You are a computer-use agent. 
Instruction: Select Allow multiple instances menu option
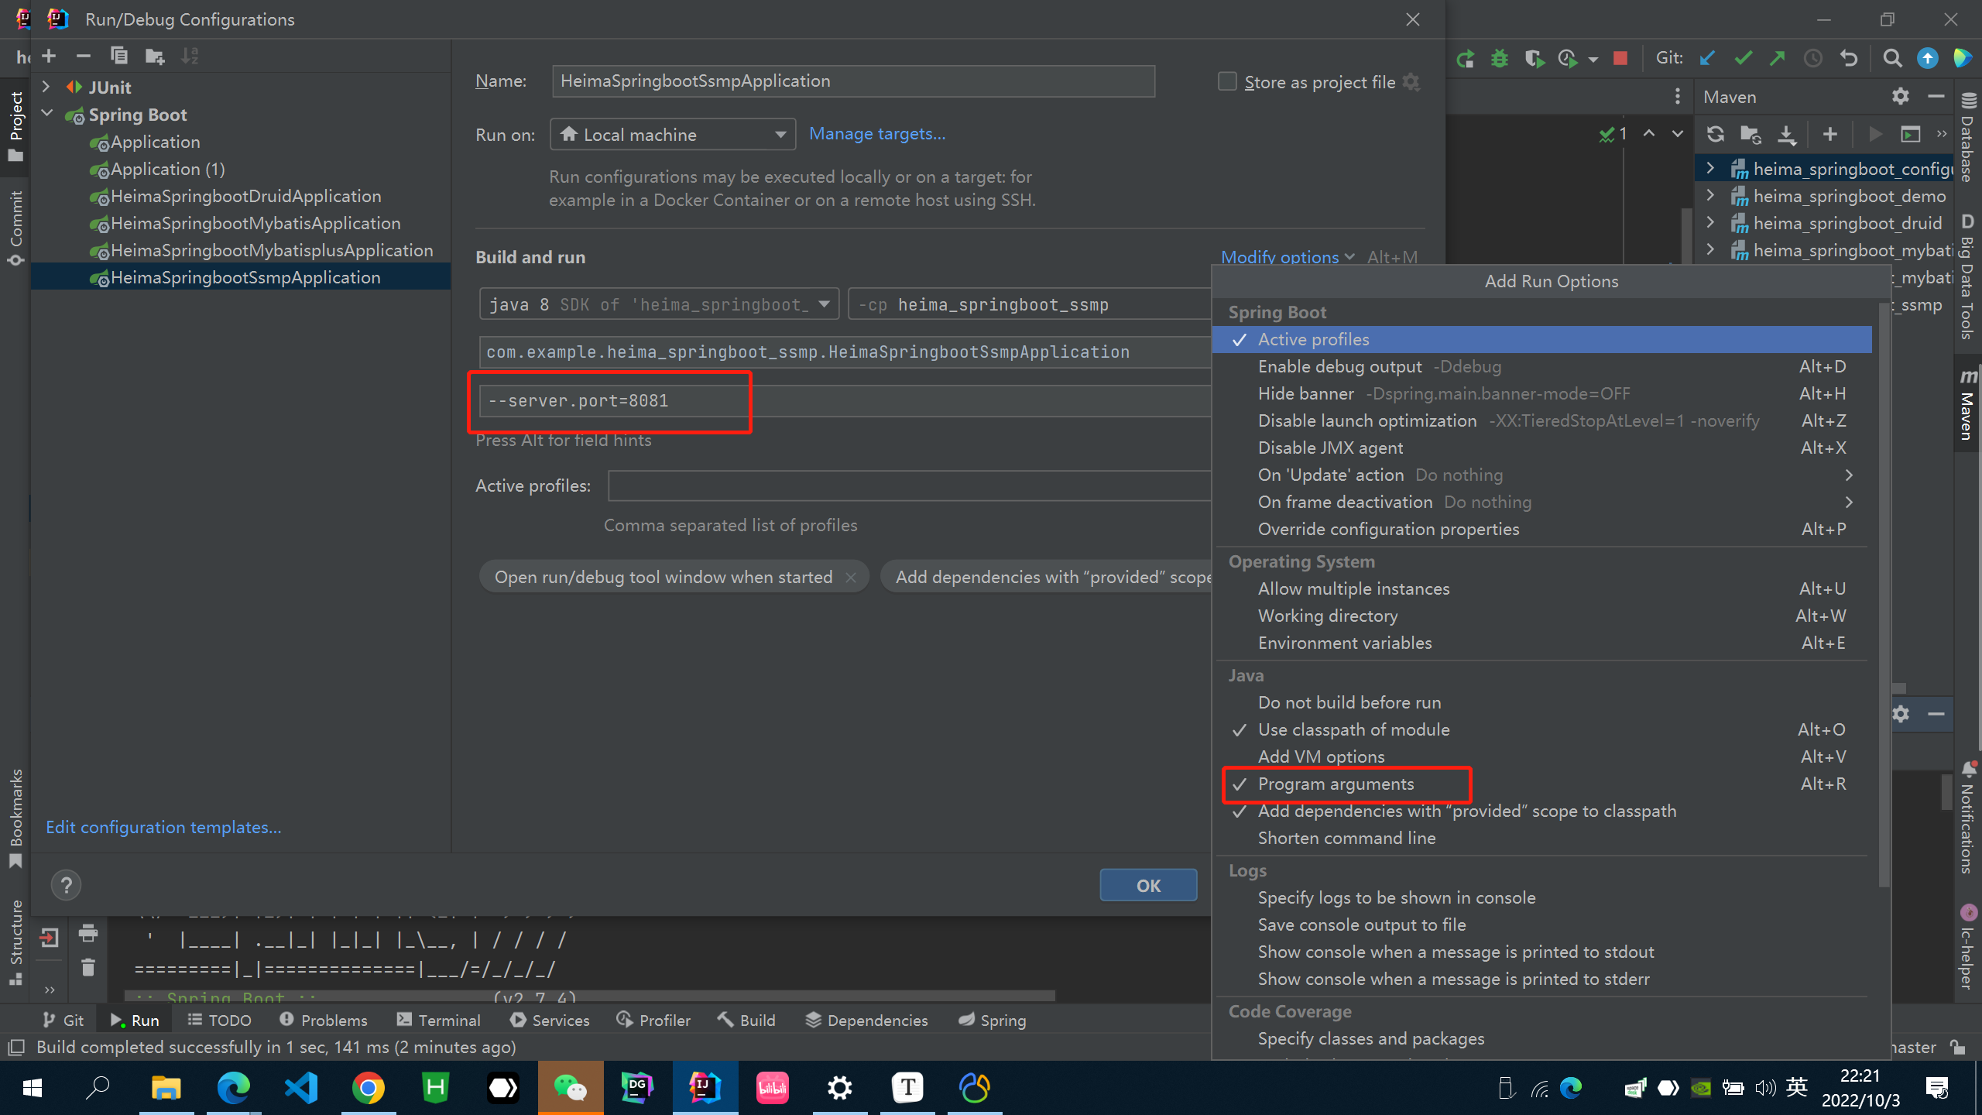pyautogui.click(x=1353, y=588)
